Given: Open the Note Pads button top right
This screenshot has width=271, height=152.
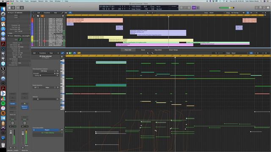Looking at the screenshot, I should click(260, 8).
